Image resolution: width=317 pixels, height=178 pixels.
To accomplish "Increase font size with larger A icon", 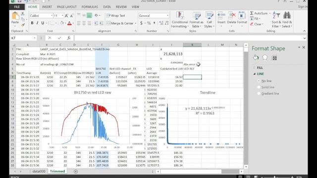I will (x=66, y=16).
